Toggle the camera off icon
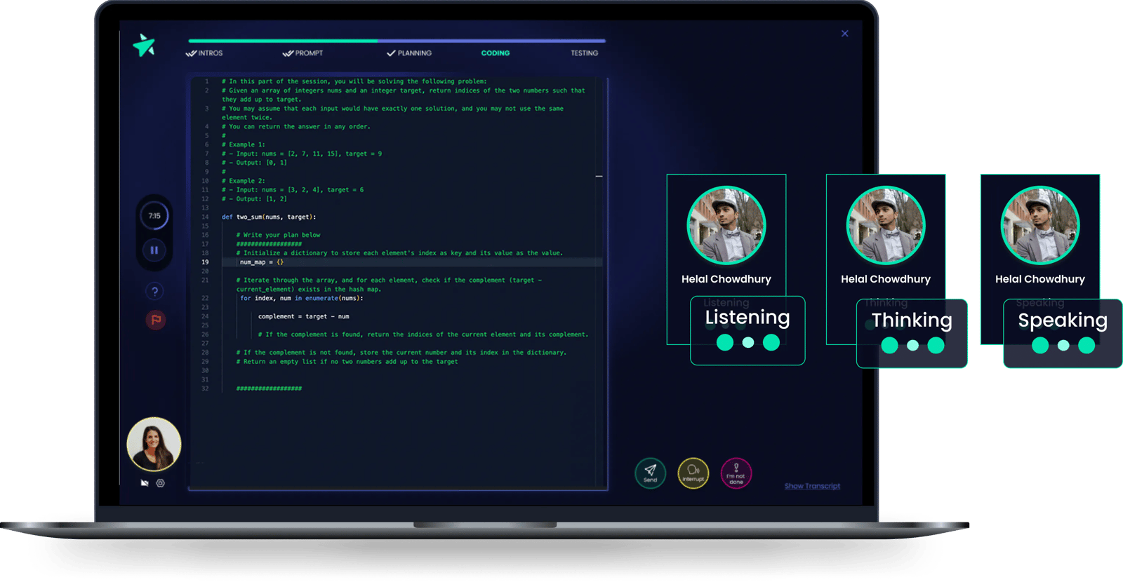Viewport: 1123px width, 582px height. point(145,483)
